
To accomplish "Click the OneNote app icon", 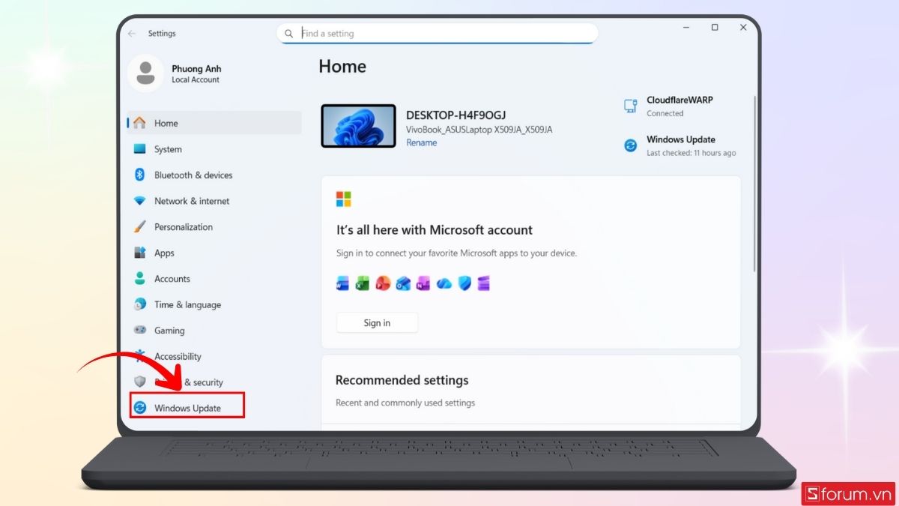I will pyautogui.click(x=423, y=283).
